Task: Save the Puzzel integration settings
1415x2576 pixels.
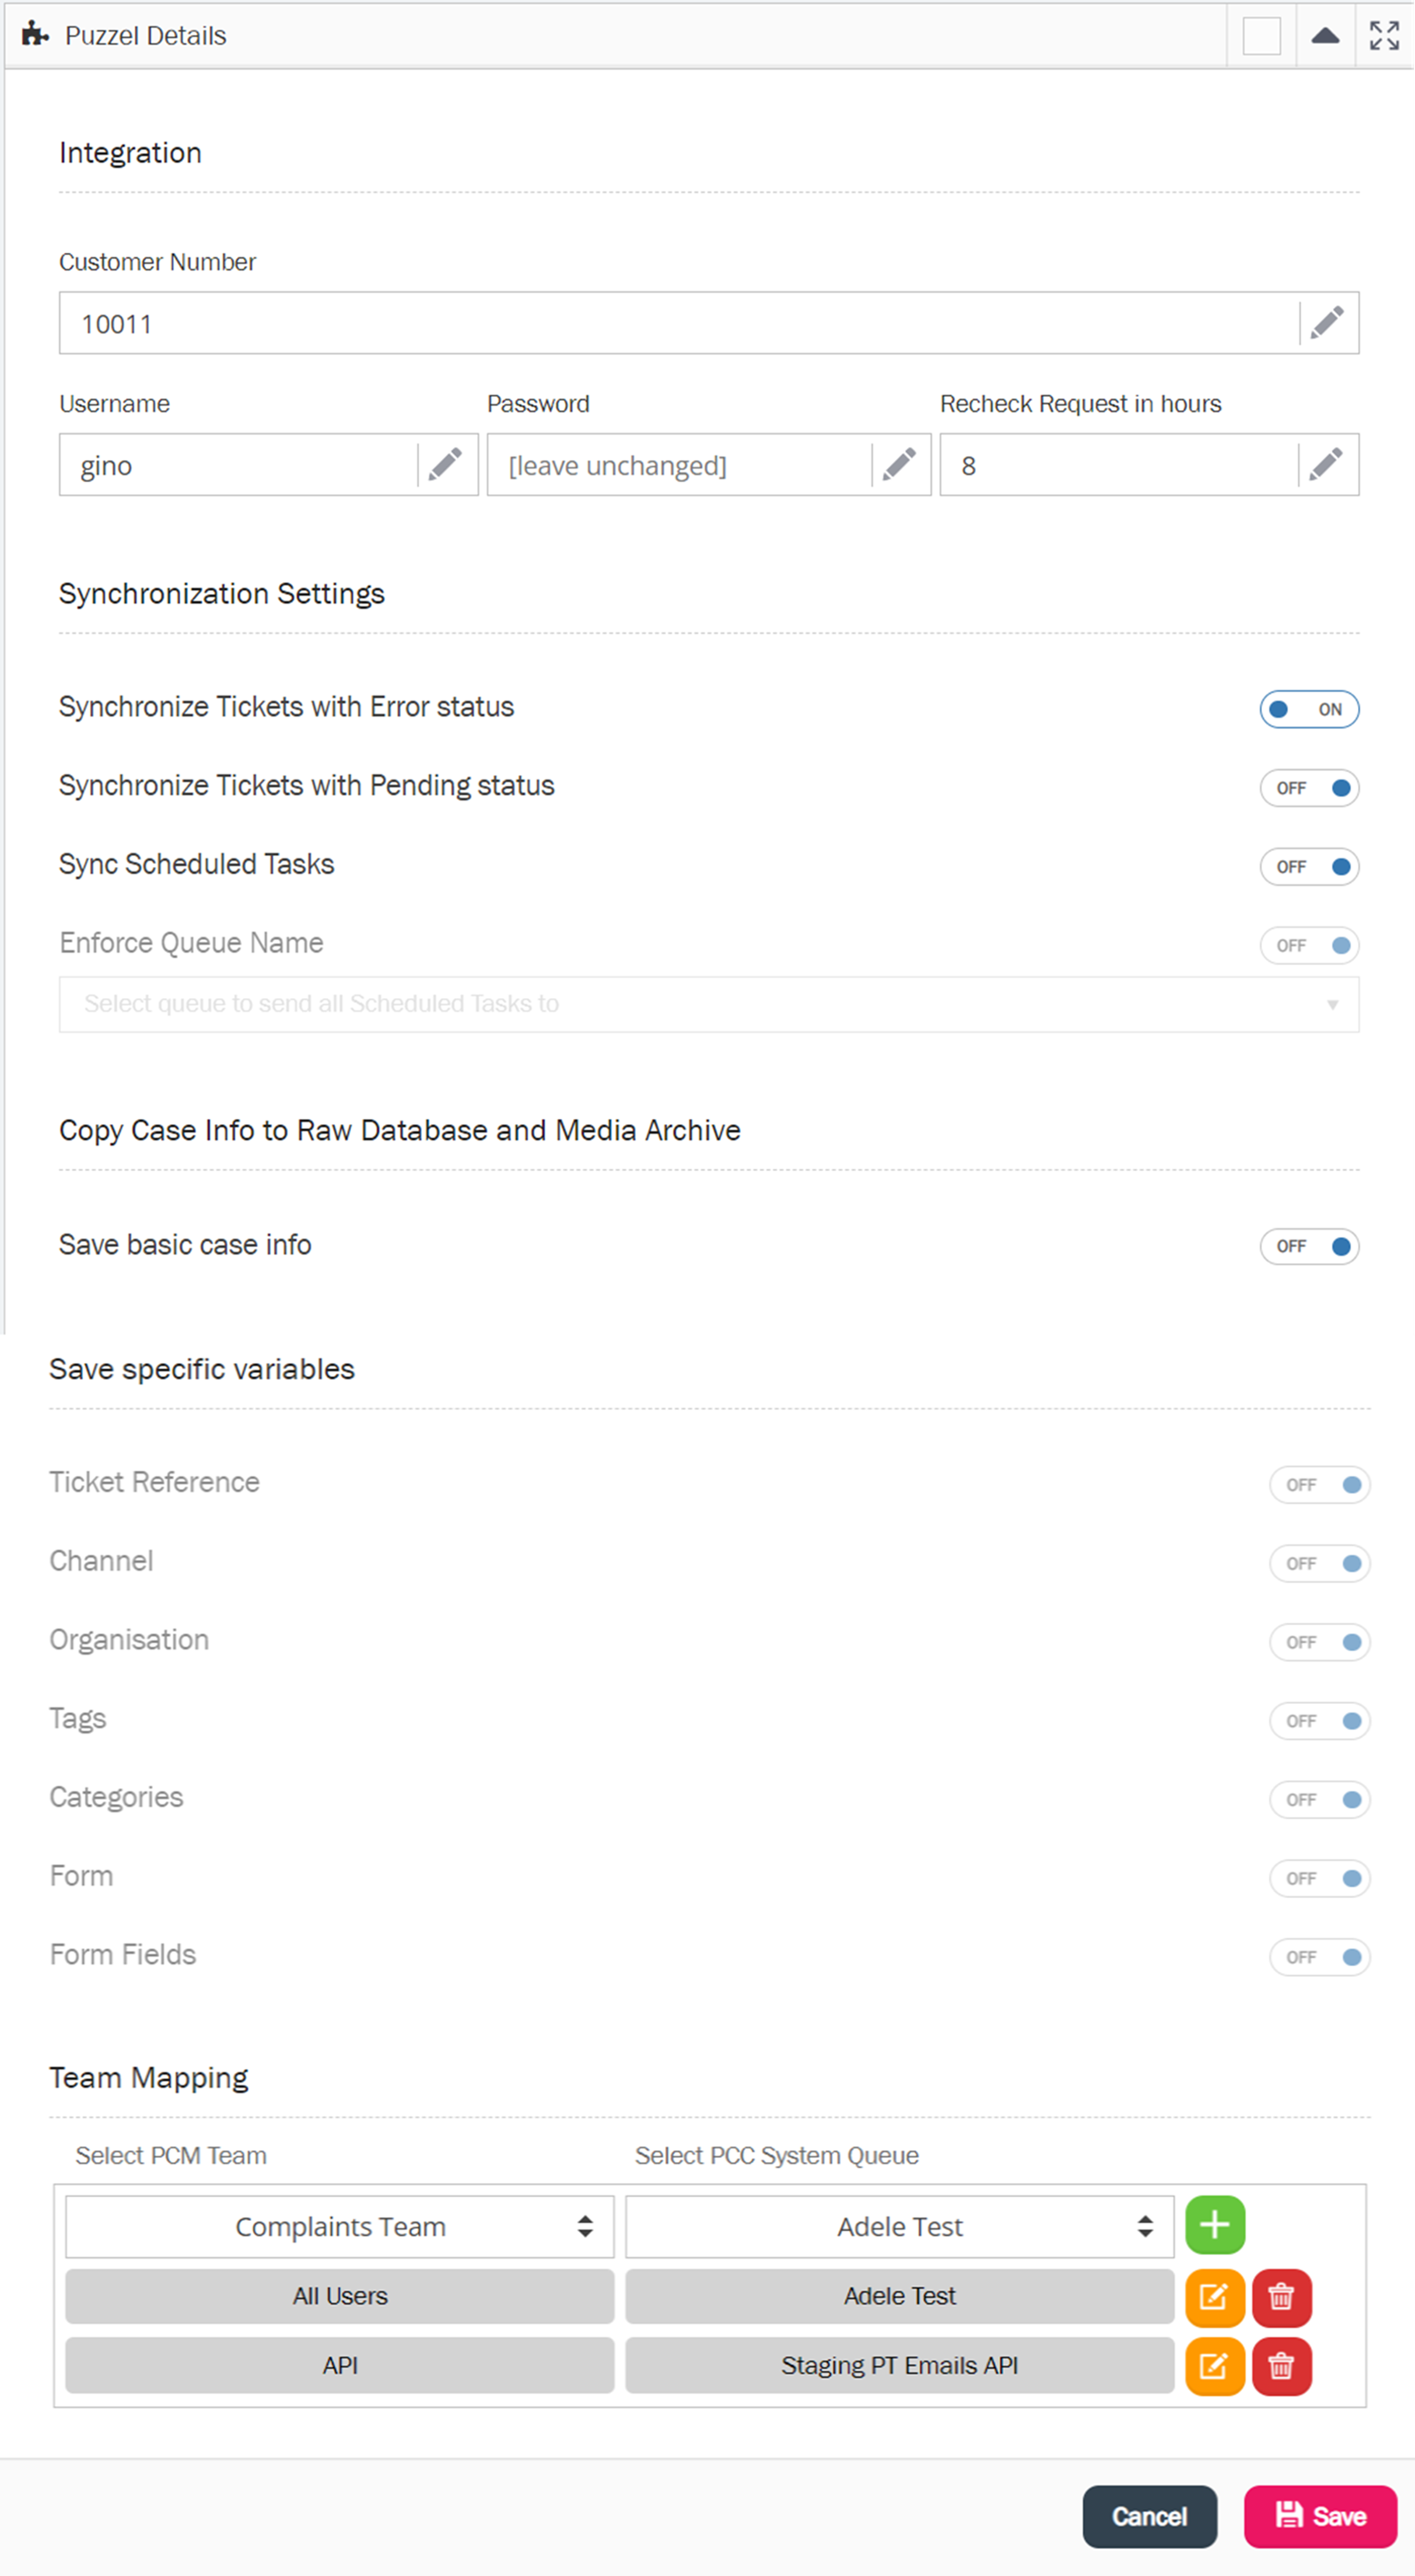Action: [x=1319, y=2516]
